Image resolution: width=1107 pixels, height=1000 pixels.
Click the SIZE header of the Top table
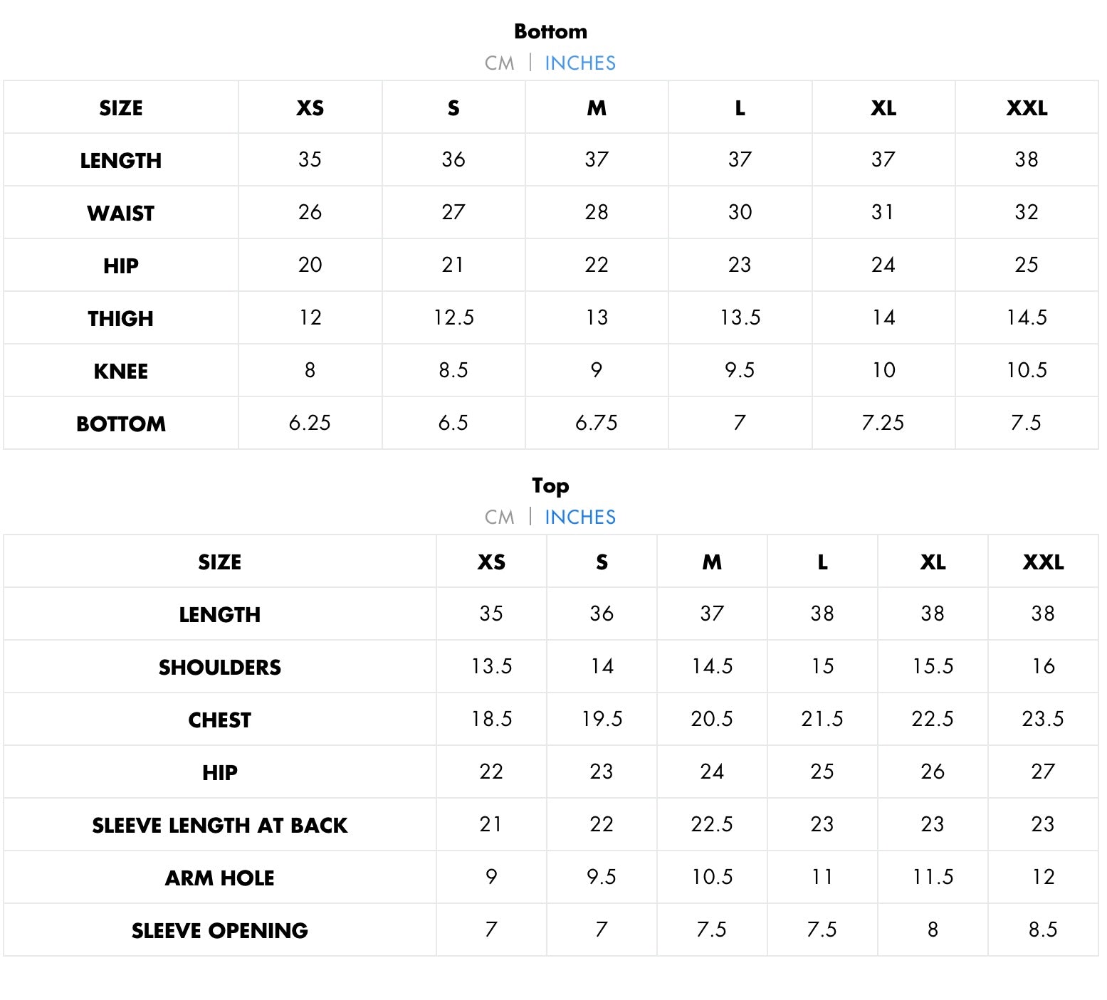point(219,562)
